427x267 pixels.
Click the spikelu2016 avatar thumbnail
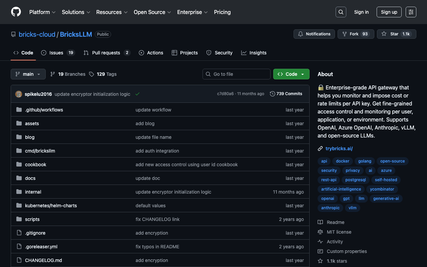(19, 94)
